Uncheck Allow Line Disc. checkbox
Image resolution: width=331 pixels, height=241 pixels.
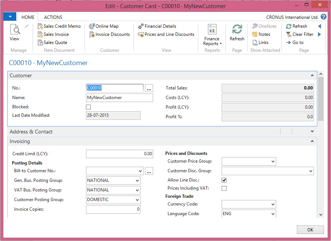point(224,180)
